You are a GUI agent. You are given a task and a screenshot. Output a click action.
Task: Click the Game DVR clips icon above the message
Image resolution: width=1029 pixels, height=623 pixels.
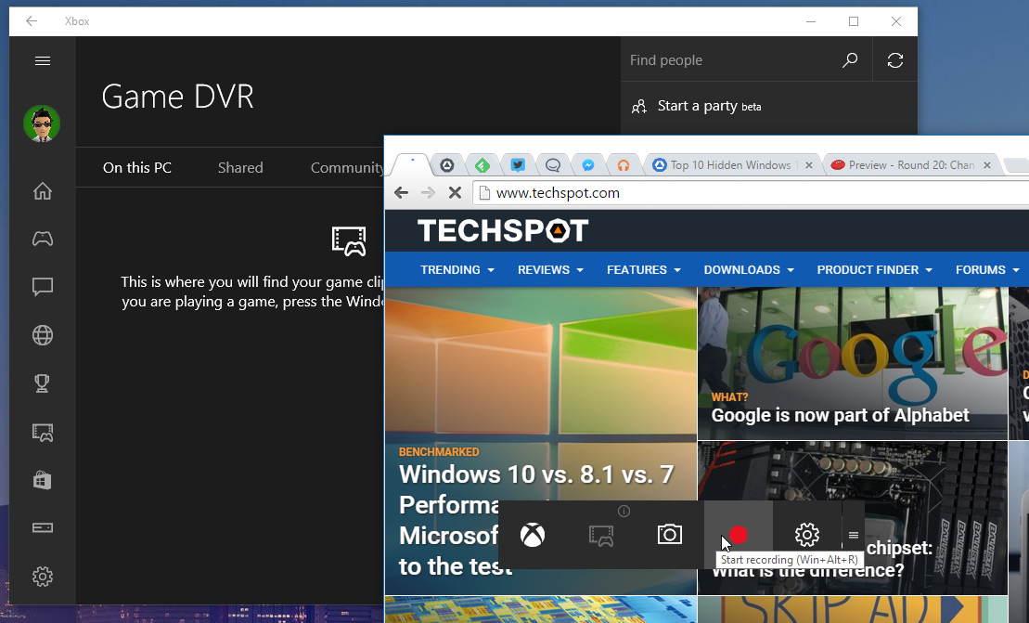[x=349, y=240]
